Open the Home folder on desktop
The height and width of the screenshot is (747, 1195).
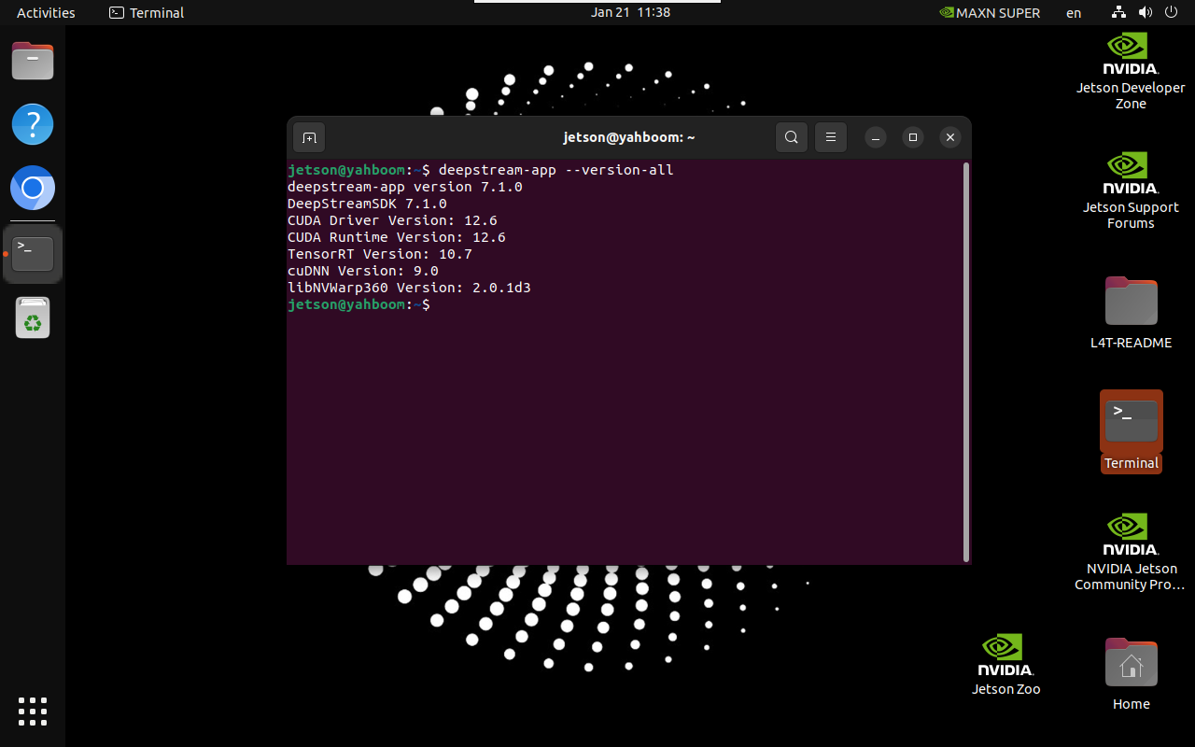(x=1131, y=674)
